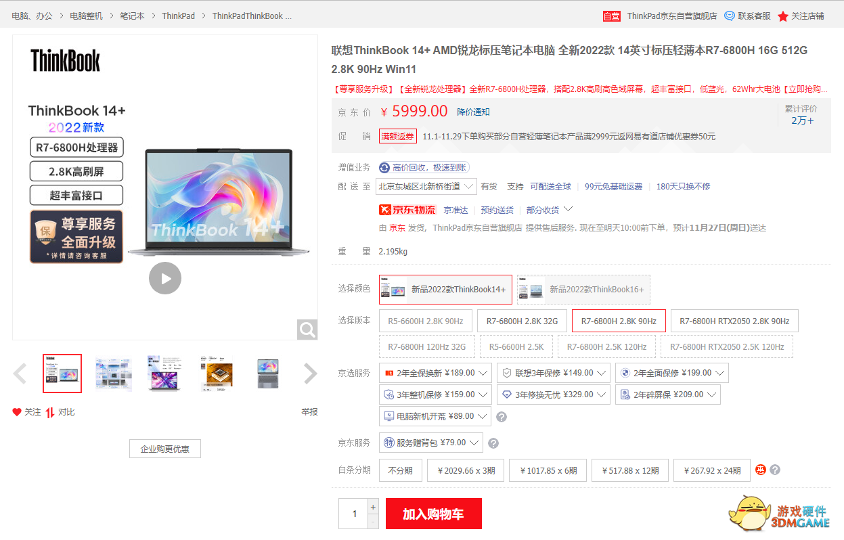Select the 不分期 installment option
Screen dimensions: 844x540
tap(400, 470)
